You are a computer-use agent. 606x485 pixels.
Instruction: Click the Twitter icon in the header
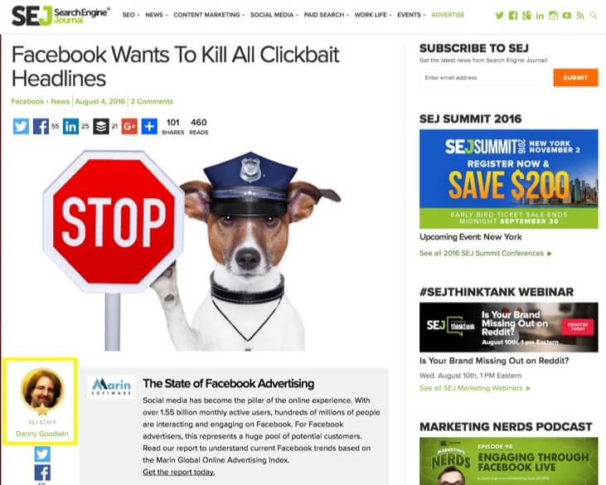pos(500,16)
